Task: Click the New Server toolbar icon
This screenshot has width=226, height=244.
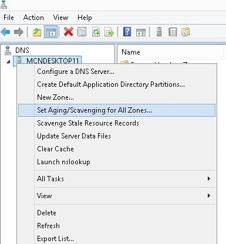Action: 159,32
